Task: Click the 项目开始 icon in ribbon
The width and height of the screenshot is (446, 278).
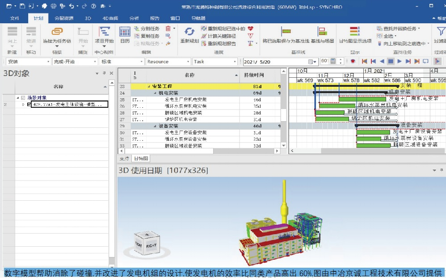Action: point(104,31)
